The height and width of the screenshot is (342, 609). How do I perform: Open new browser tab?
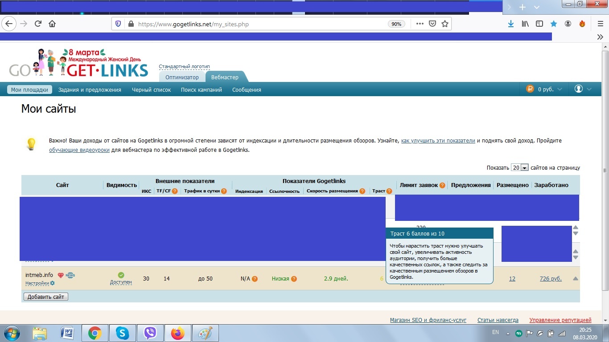click(x=523, y=7)
